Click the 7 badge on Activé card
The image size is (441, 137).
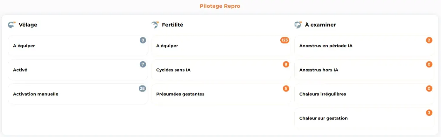pos(143,65)
